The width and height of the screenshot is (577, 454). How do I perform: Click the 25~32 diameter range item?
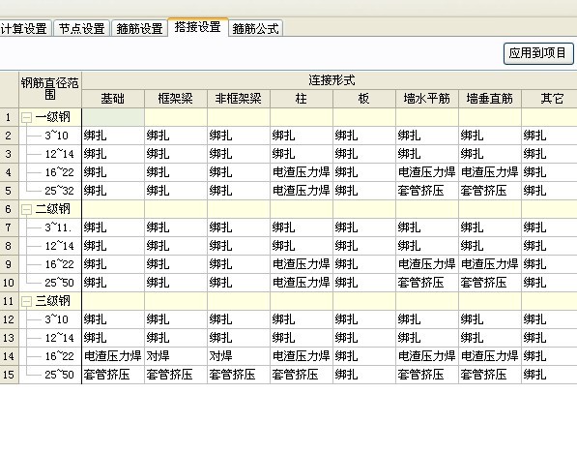(59, 191)
